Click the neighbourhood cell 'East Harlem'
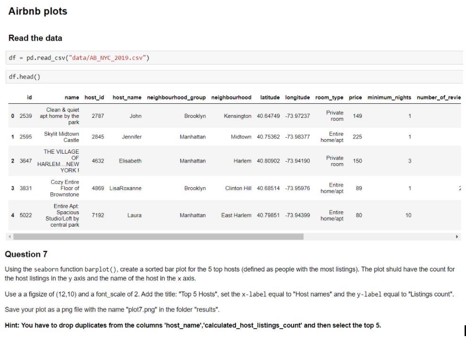Viewport: 466px width, 338px height. (236, 215)
